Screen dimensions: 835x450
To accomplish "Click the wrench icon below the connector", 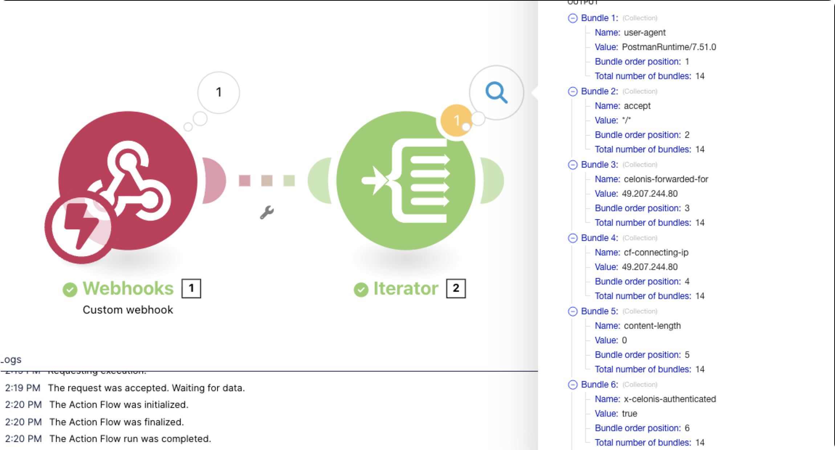I will point(266,212).
